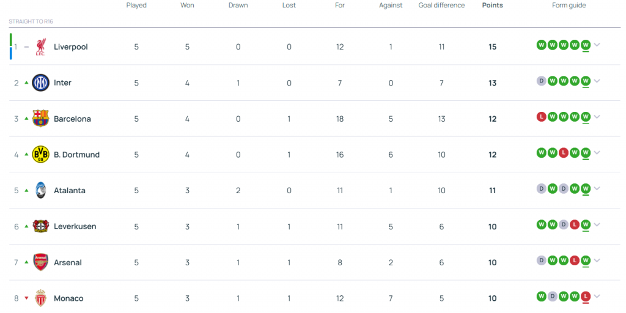The width and height of the screenshot is (626, 313).
Task: Click Dortmund's latest underlined W result badge
Action: (x=586, y=152)
